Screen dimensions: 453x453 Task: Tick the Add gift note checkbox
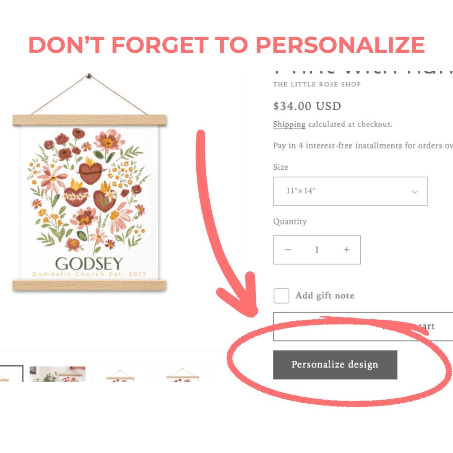tap(281, 296)
